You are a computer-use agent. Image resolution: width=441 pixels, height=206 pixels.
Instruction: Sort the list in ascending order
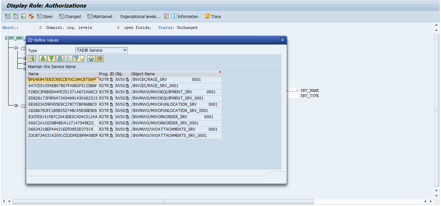pos(43,59)
